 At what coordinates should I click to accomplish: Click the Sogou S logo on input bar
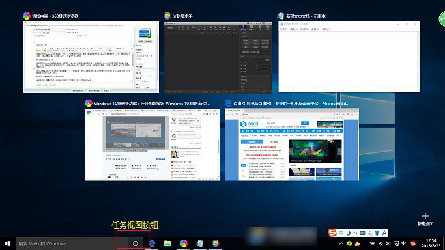tap(332, 232)
